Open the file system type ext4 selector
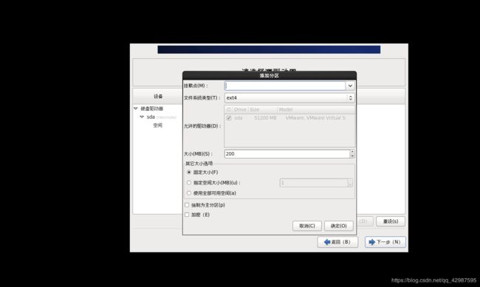This screenshot has height=287, width=480. [x=289, y=97]
